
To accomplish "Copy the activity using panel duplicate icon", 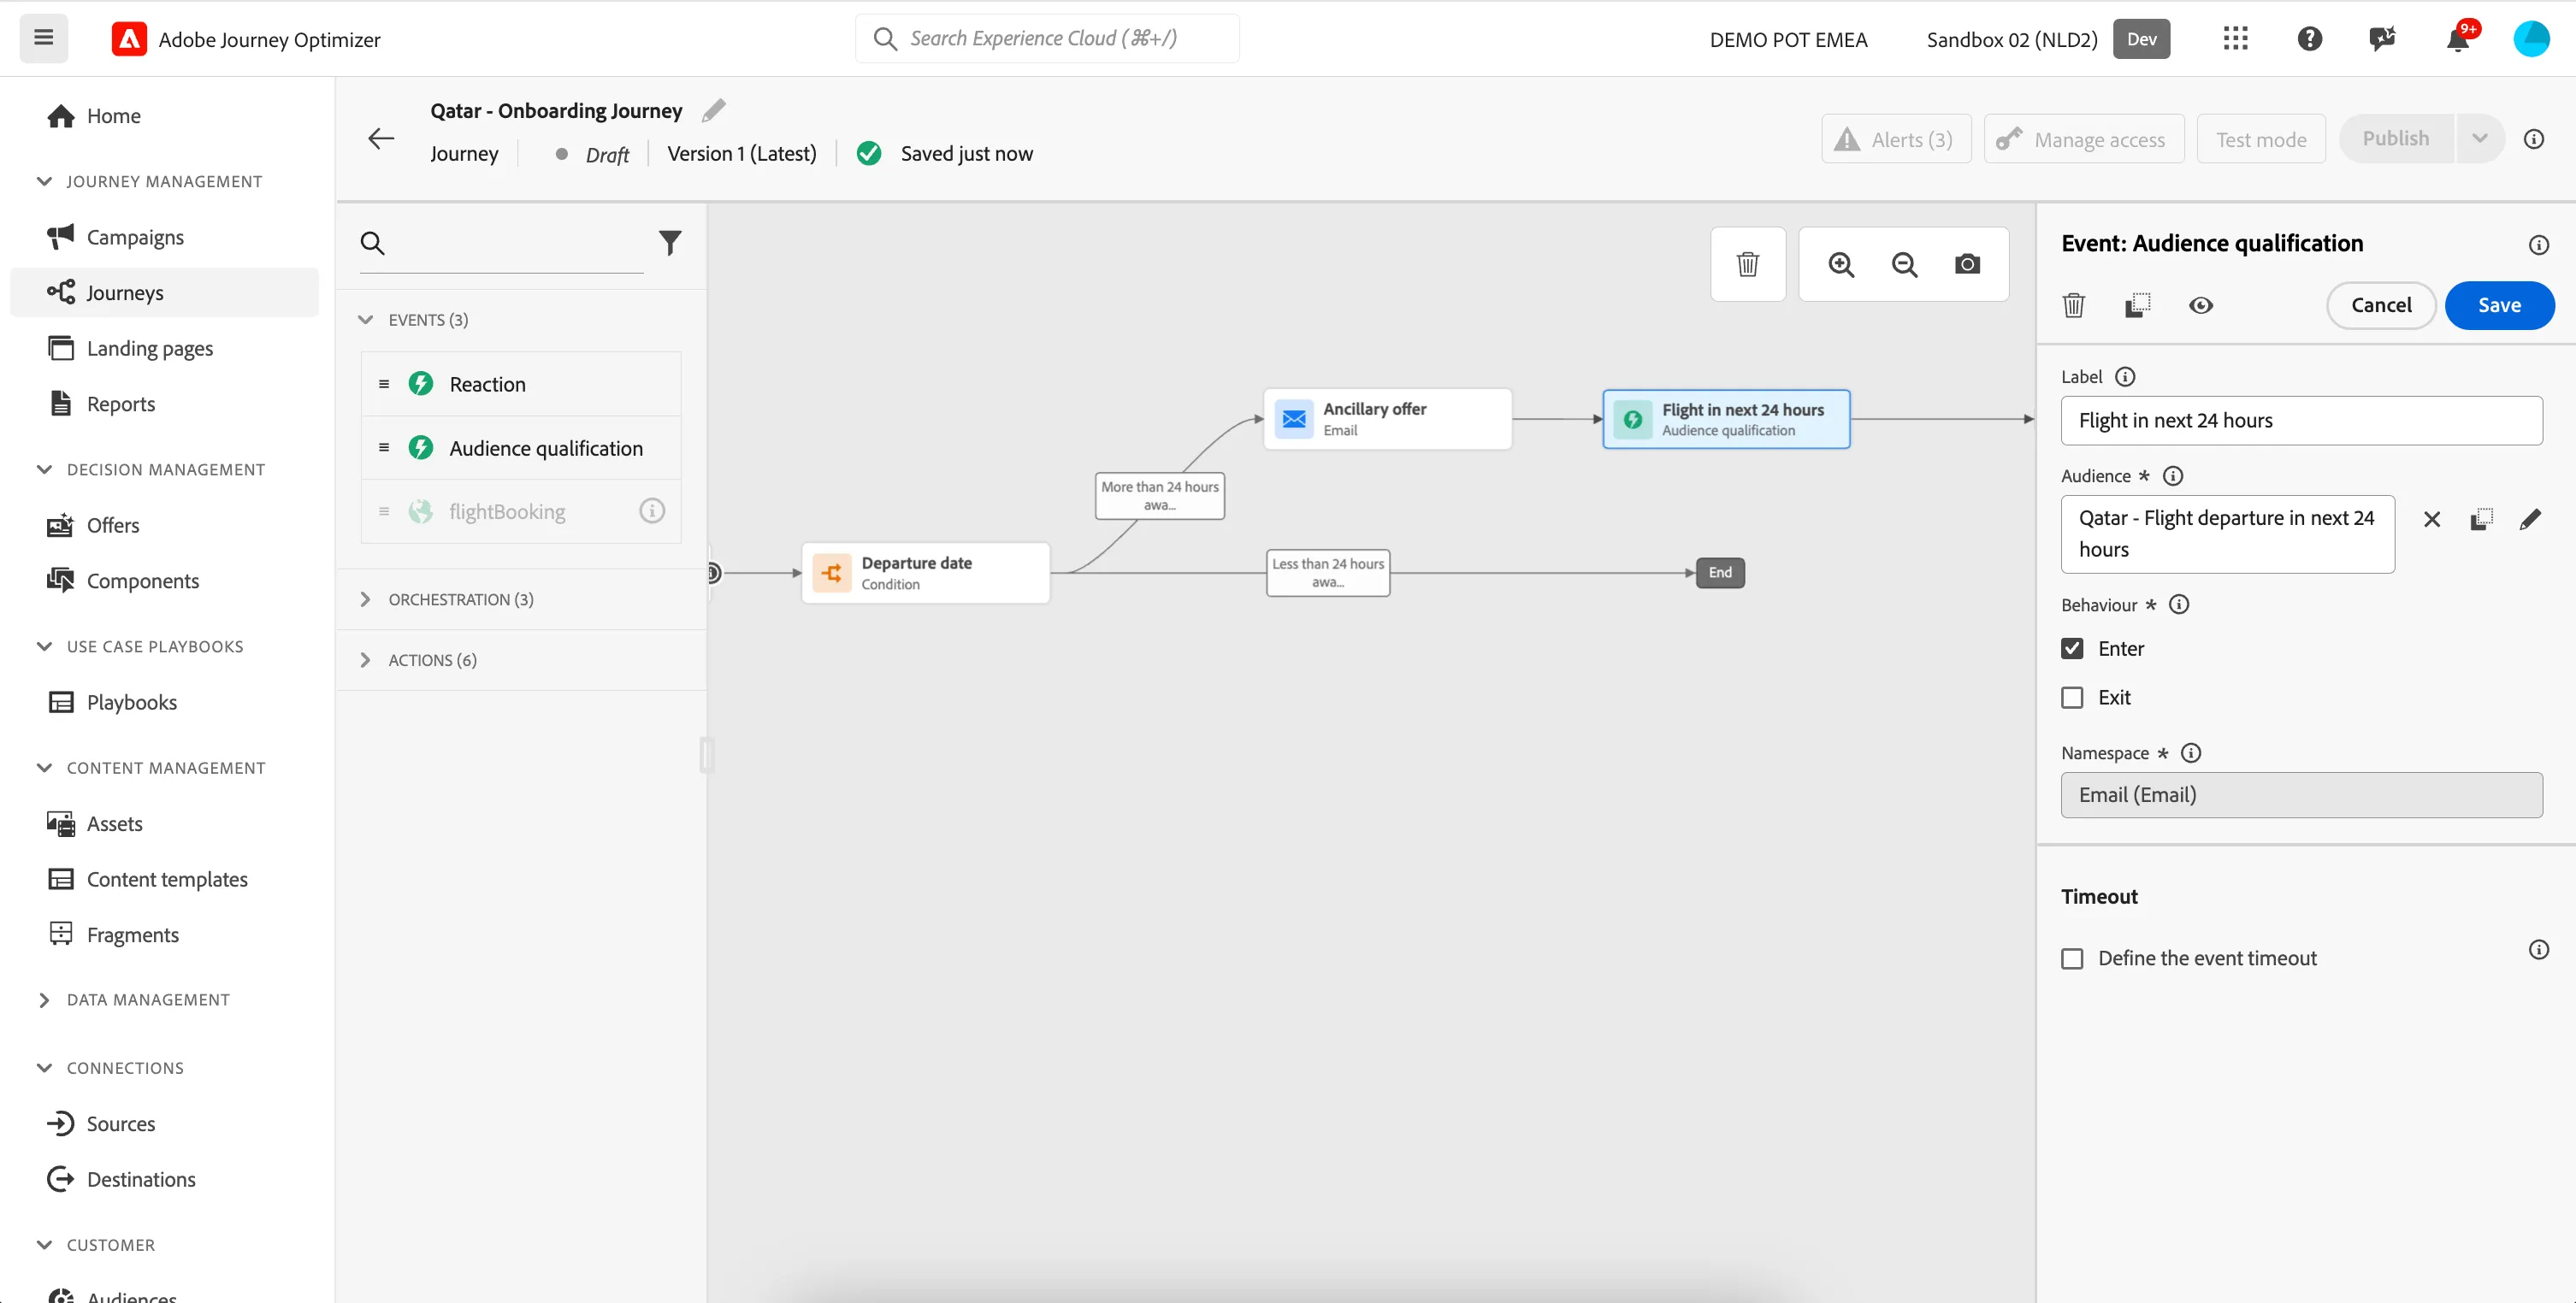I will click(x=2137, y=305).
